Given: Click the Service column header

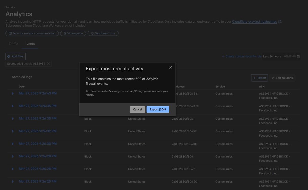Looking at the screenshot, I should point(220,87).
